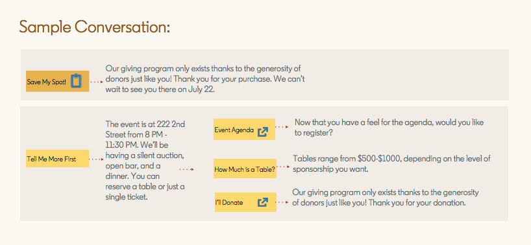531x245 pixels.
Task: Select the Tell Me More First button
Action: click(x=58, y=159)
